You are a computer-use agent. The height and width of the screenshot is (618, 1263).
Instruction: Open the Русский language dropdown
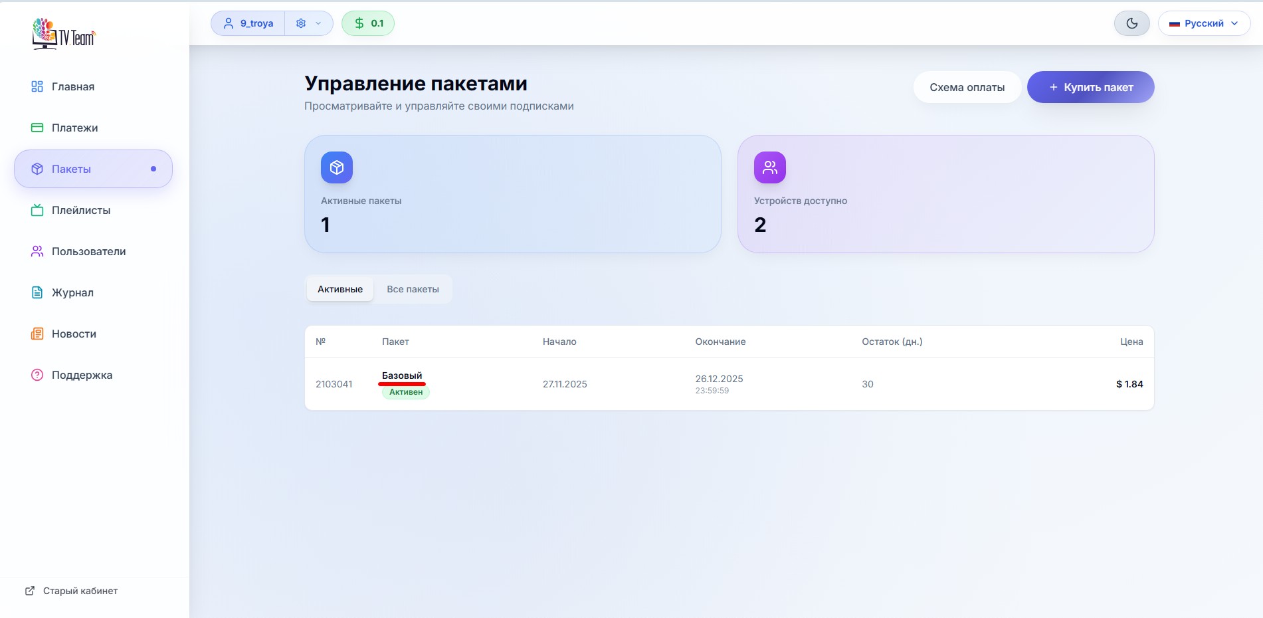coord(1204,23)
